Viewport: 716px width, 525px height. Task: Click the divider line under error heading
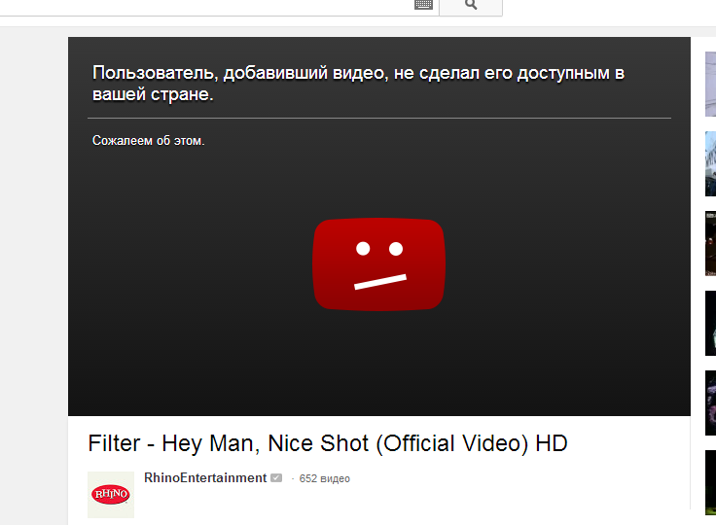pos(379,119)
